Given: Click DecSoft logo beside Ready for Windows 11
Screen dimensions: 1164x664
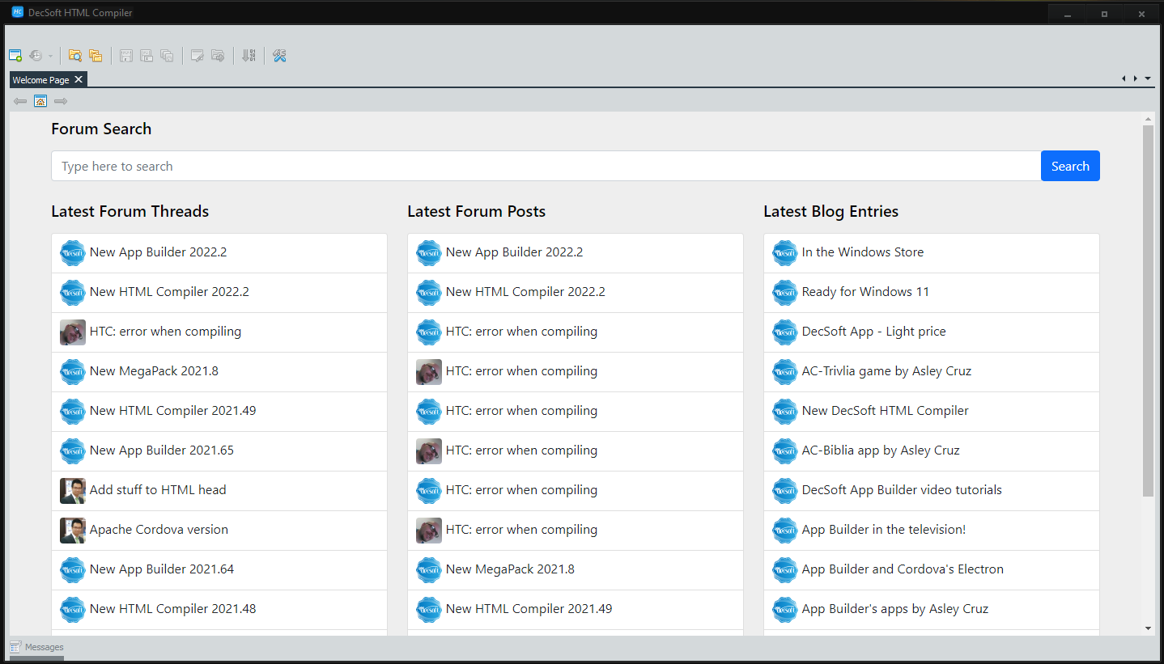Looking at the screenshot, I should coord(785,292).
